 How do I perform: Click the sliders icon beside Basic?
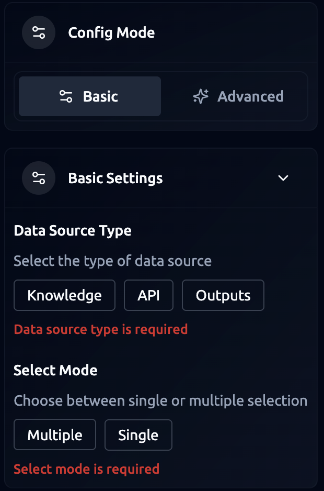66,96
